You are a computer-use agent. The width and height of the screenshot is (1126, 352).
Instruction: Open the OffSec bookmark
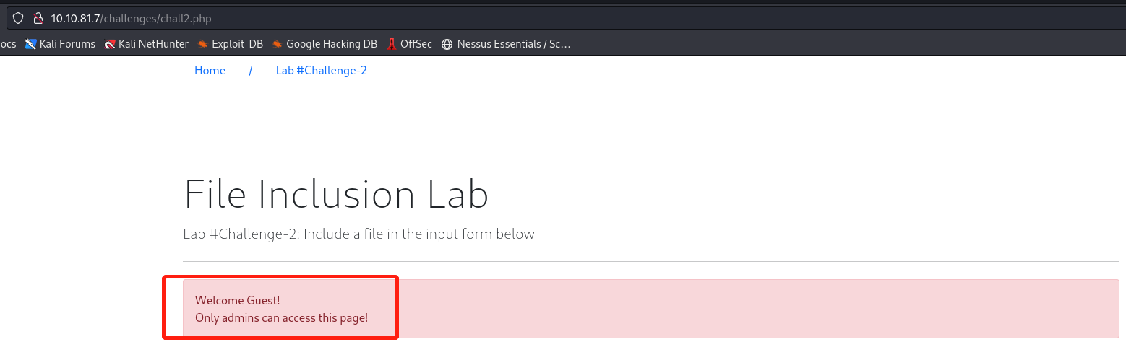[x=409, y=44]
